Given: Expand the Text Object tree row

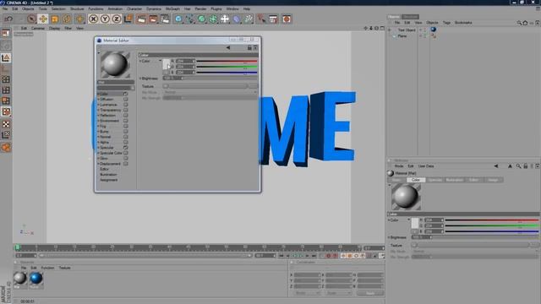Looking at the screenshot, I should 390,30.
